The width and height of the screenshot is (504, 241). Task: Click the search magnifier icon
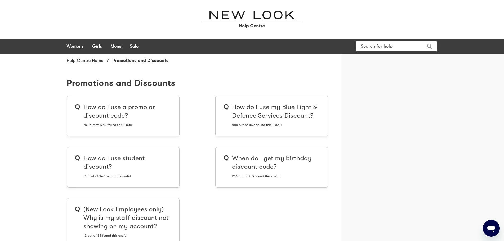(429, 46)
